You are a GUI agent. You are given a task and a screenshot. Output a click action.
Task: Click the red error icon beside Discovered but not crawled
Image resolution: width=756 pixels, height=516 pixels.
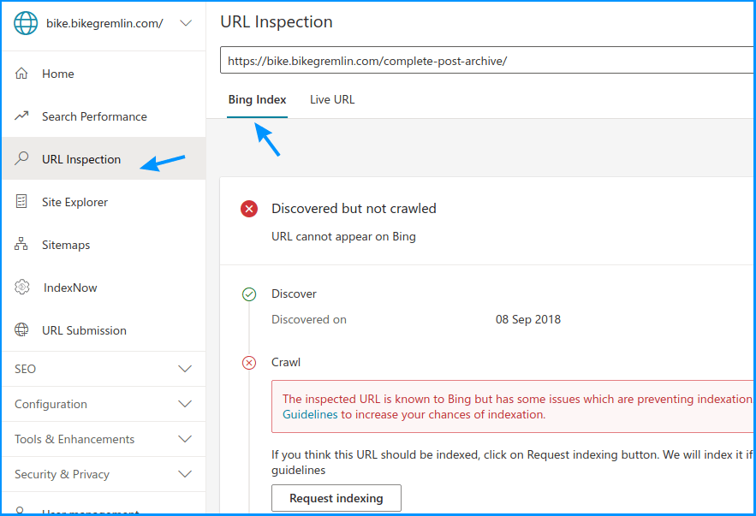pos(249,209)
